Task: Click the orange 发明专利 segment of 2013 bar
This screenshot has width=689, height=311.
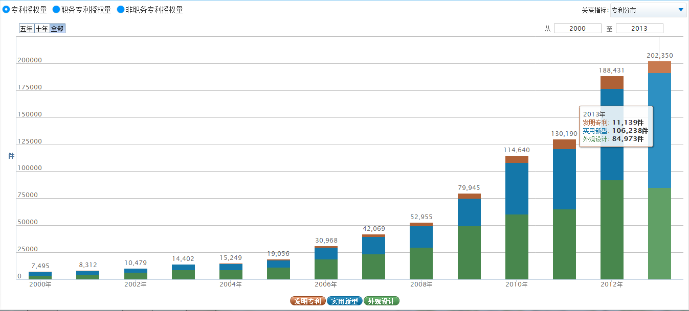Action: coord(659,67)
